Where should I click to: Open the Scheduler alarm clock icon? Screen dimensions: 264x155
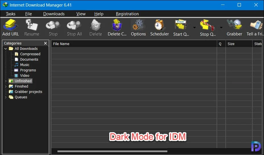tap(159, 25)
